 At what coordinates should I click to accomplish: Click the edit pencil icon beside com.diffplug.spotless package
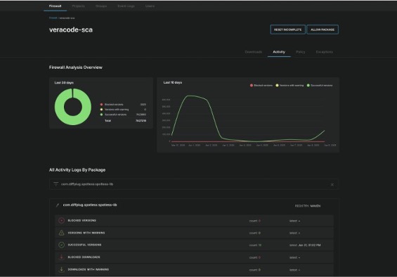pos(58,205)
